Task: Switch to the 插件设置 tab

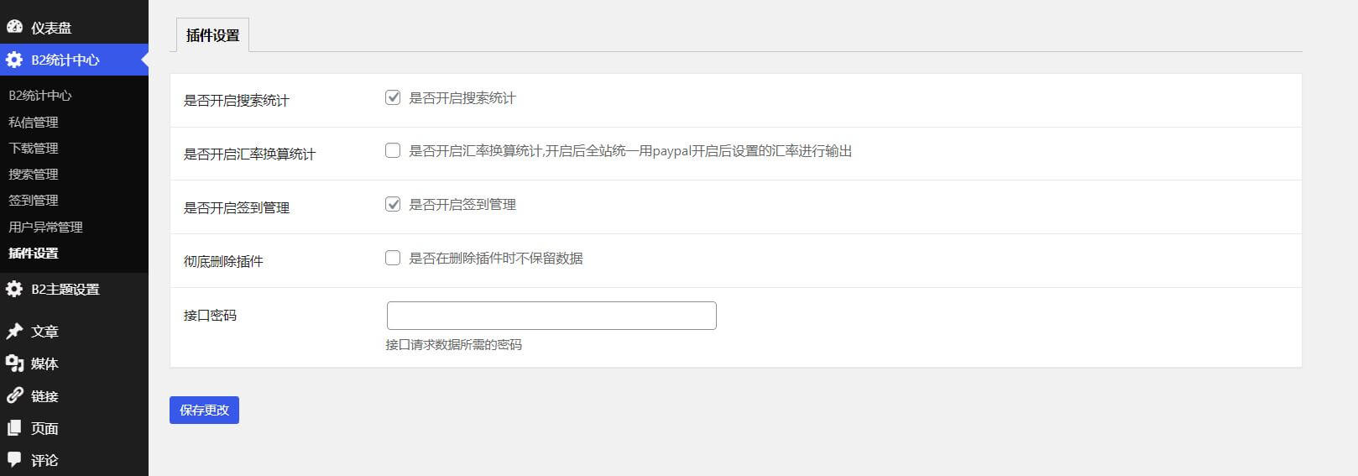Action: pyautogui.click(x=212, y=35)
